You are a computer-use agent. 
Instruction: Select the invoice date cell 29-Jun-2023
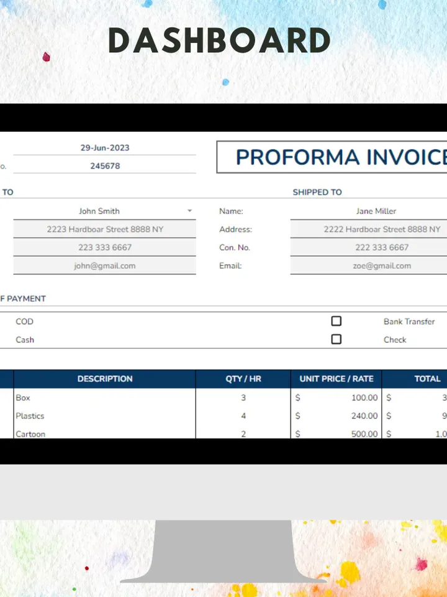point(105,148)
